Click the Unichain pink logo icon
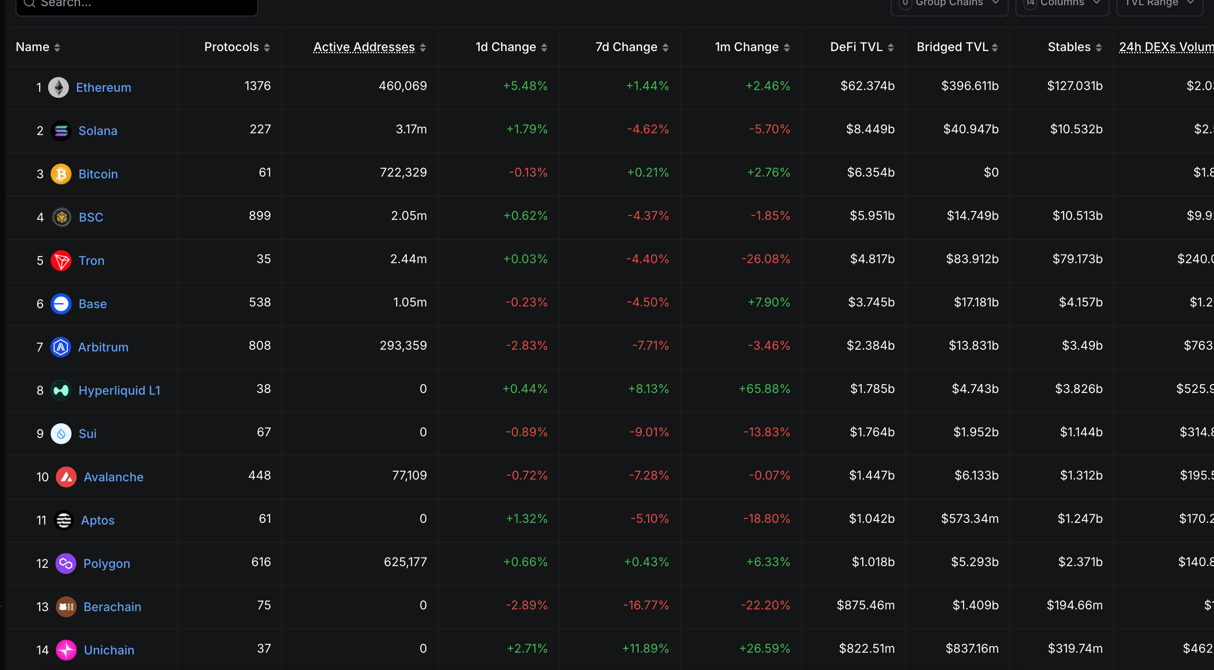The image size is (1214, 670). pyautogui.click(x=66, y=650)
